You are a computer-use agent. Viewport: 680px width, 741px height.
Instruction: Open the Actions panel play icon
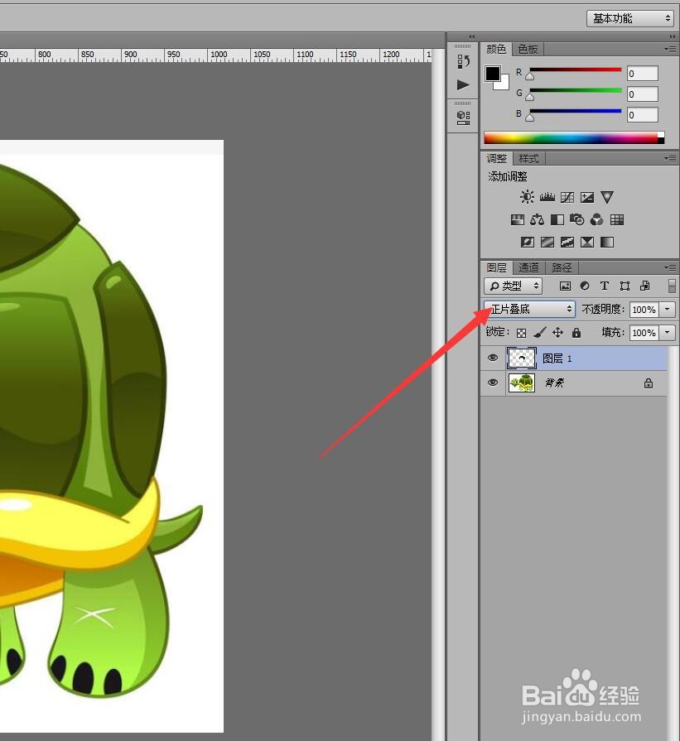coord(463,85)
